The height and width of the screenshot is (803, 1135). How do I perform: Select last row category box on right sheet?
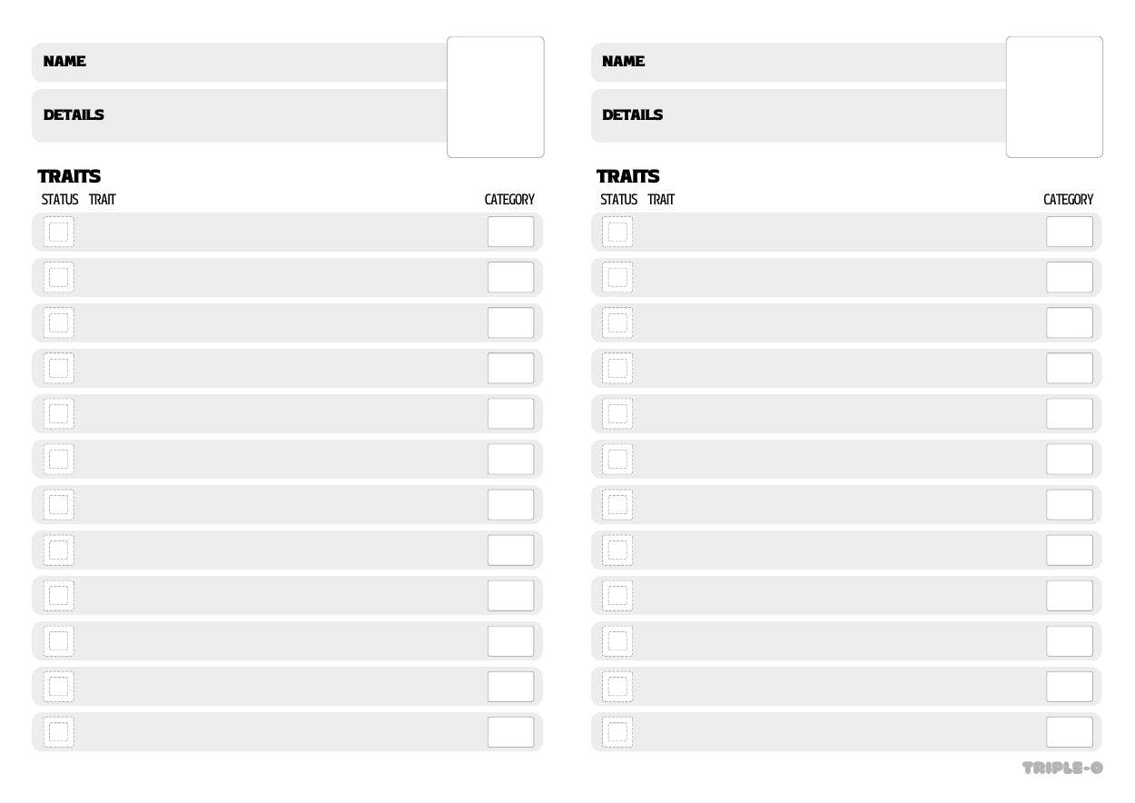(x=1070, y=731)
